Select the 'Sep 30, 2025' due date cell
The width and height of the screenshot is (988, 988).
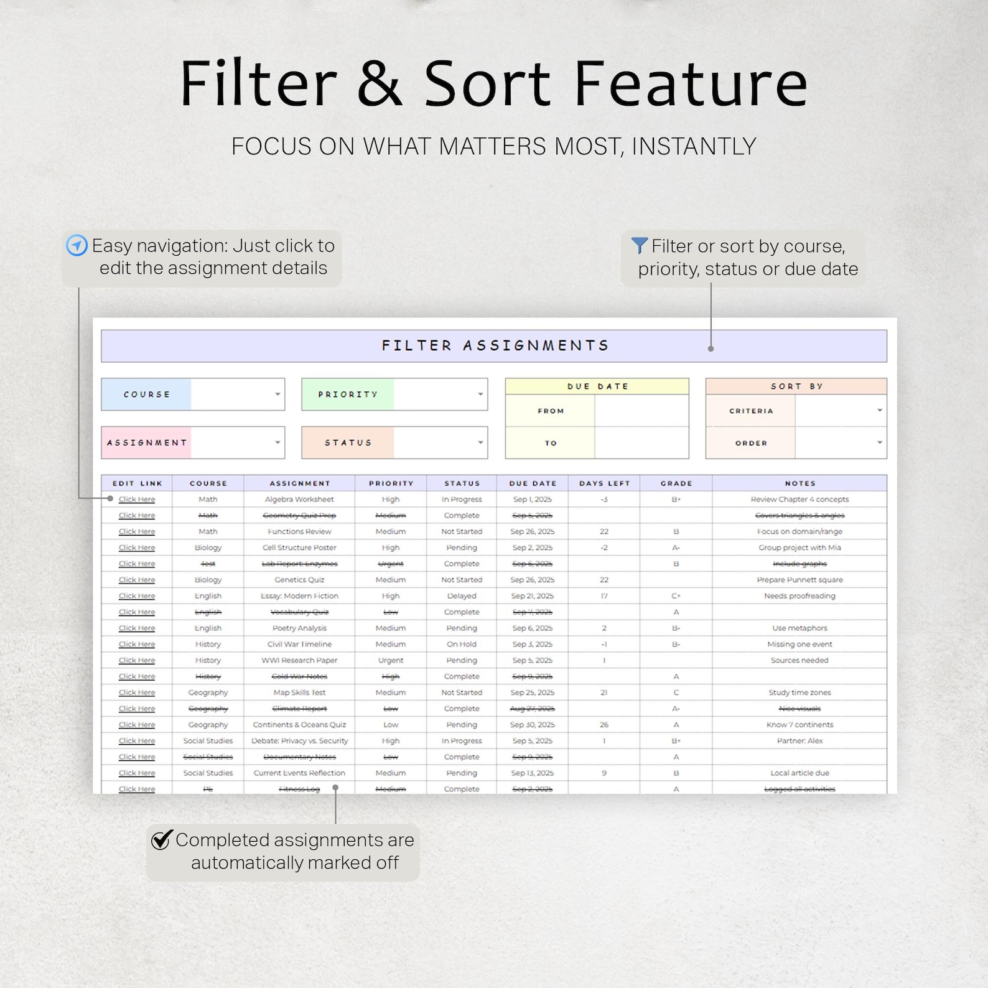coord(533,725)
